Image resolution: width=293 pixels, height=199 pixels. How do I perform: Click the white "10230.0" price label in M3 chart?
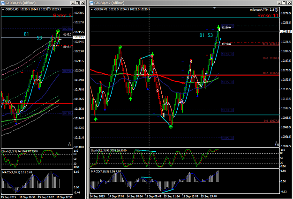coord(67,47)
